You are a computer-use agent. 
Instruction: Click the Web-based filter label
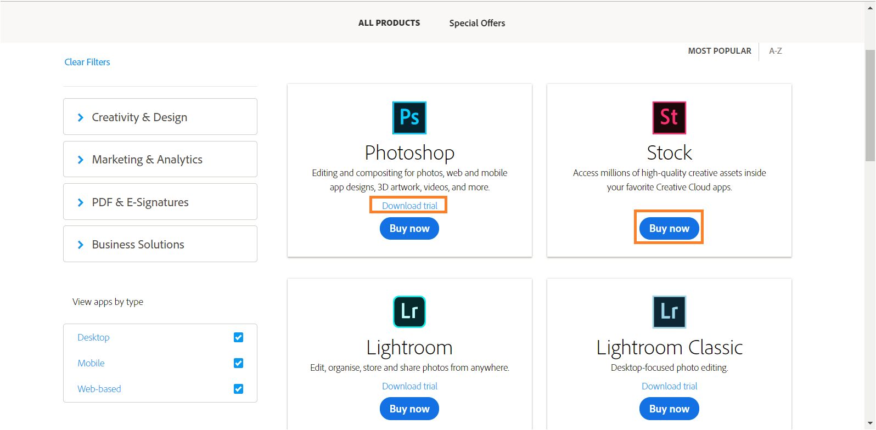click(99, 389)
